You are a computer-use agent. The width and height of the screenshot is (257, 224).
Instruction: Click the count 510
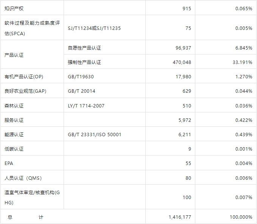187,106
